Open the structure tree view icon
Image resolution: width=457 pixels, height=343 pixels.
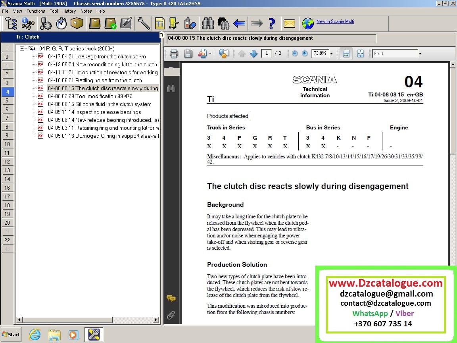pyautogui.click(x=11, y=23)
